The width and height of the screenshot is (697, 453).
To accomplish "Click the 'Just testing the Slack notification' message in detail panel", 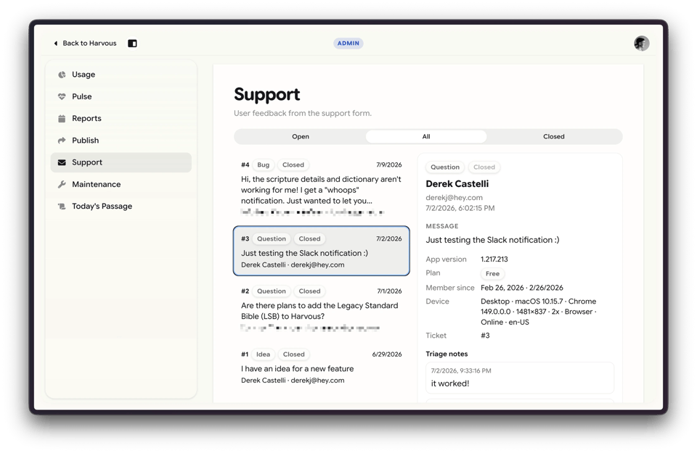I will pyautogui.click(x=492, y=240).
